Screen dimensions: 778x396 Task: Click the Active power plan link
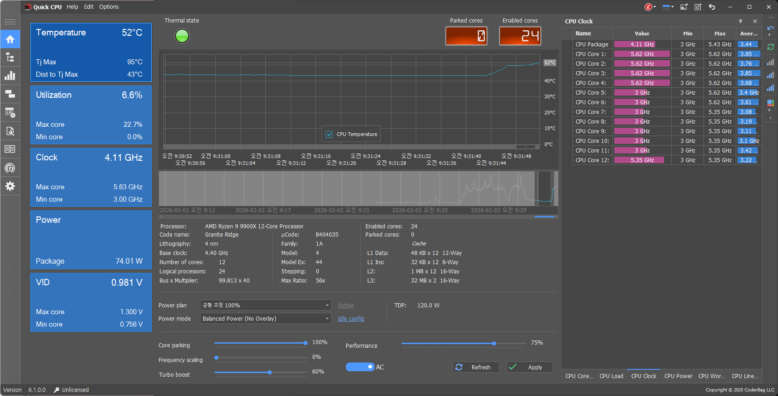click(x=346, y=305)
